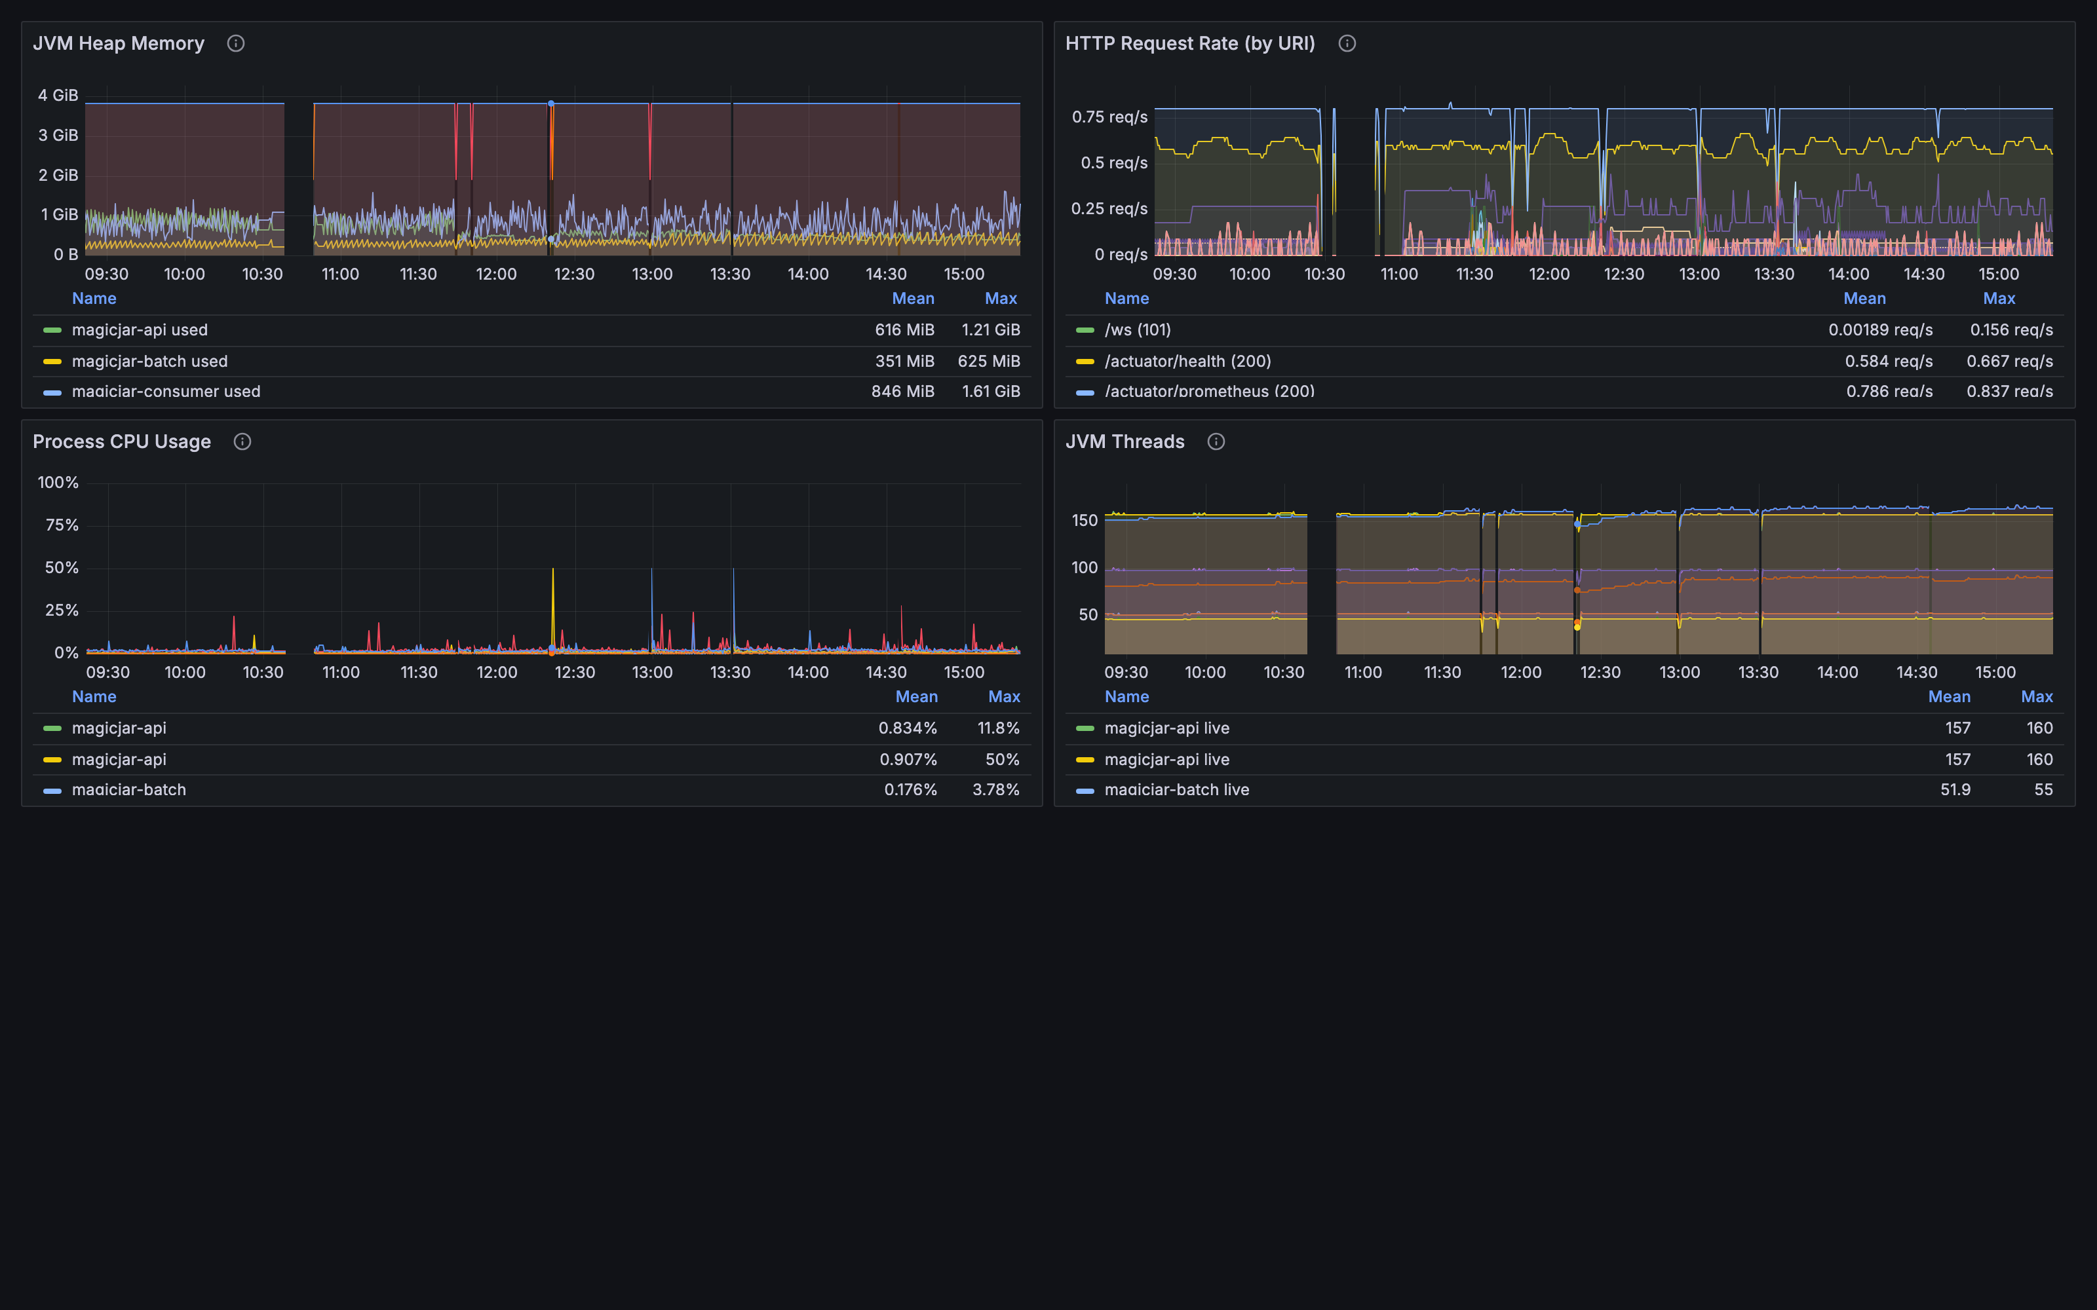
Task: Toggle the magicjar-batch live threads series
Action: 1177,790
